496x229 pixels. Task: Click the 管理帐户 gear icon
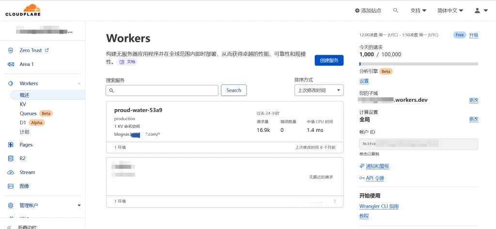[x=11, y=206]
